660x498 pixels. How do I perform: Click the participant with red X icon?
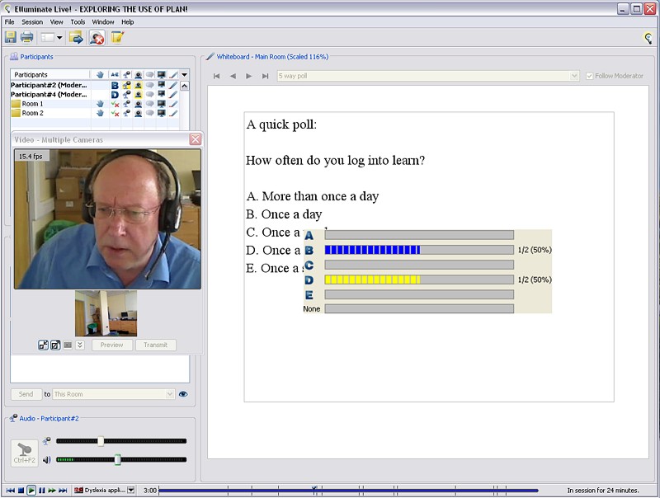coord(97,37)
